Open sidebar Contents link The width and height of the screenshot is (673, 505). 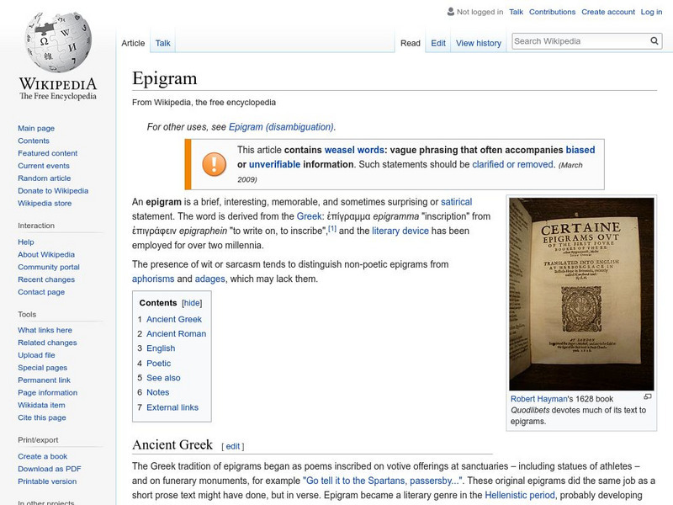coord(34,141)
